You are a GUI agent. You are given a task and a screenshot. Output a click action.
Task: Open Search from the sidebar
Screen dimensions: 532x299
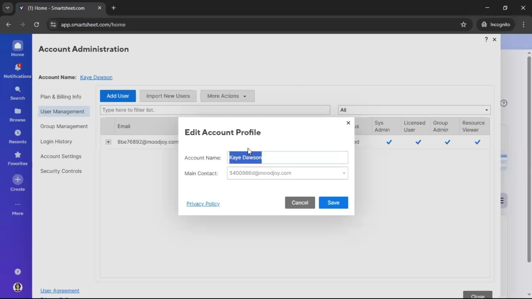click(17, 92)
